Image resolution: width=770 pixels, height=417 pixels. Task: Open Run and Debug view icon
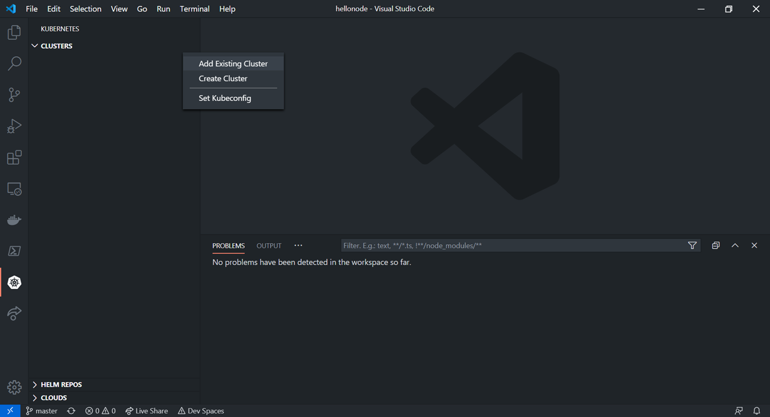click(x=14, y=126)
